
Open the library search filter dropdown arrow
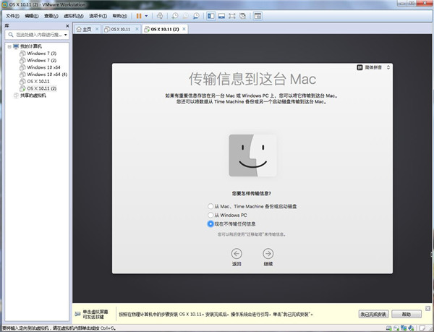(x=66, y=35)
